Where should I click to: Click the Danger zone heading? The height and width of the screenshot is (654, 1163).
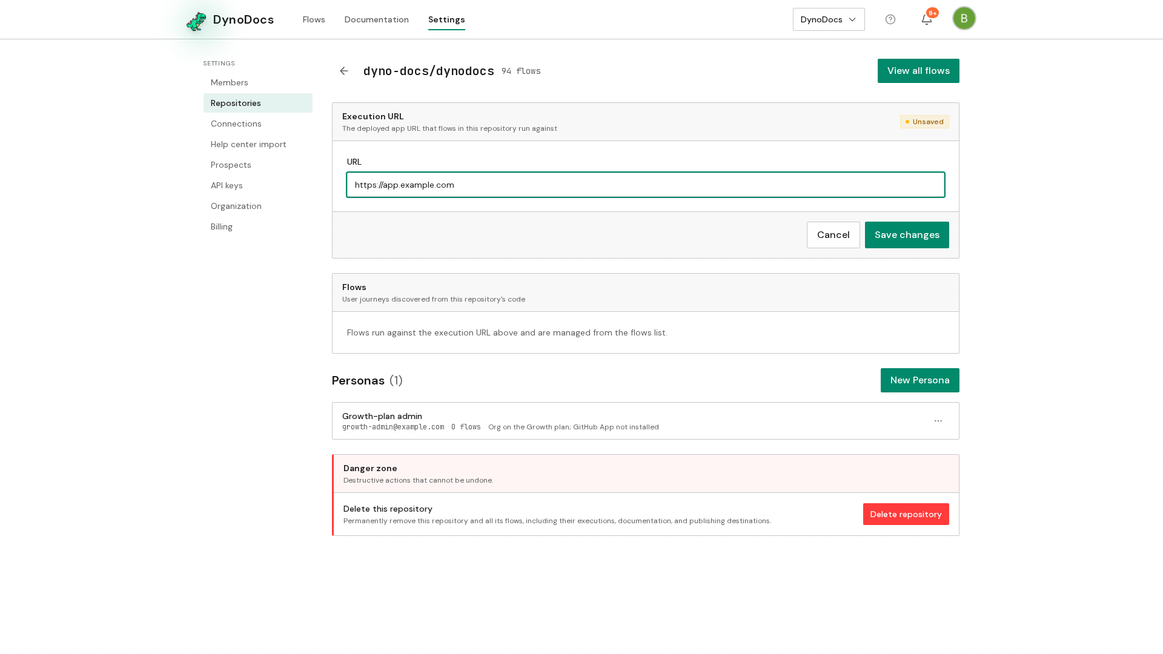point(370,468)
